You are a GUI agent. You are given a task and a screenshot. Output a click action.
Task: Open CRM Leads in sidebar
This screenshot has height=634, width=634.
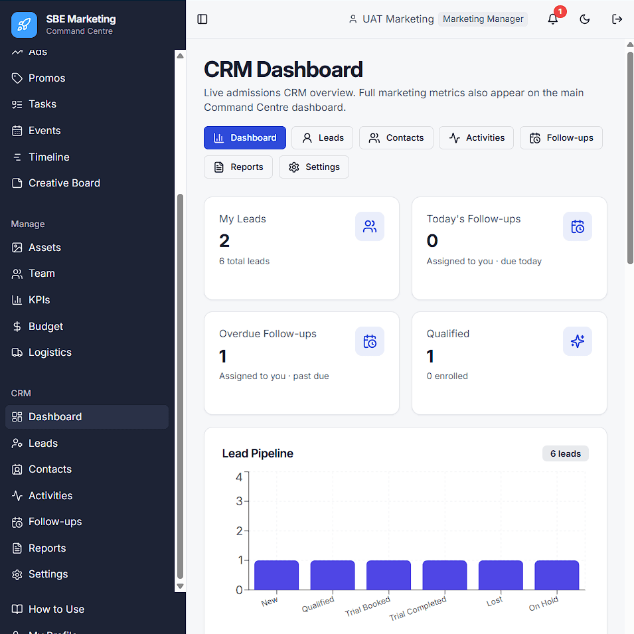87,443
